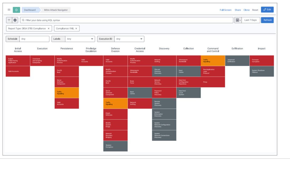Click the Share link
The height and width of the screenshot is (171, 290).
[238, 10]
